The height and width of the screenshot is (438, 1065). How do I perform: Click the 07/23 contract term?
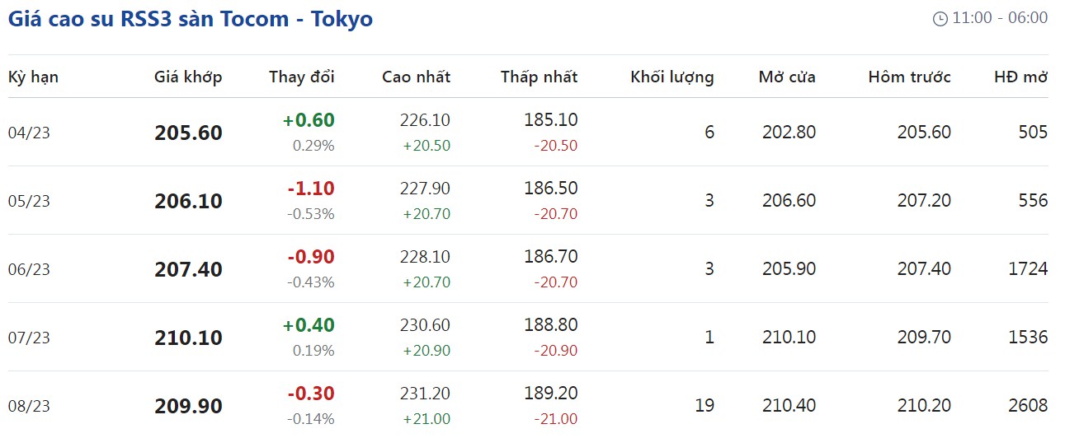tap(29, 338)
